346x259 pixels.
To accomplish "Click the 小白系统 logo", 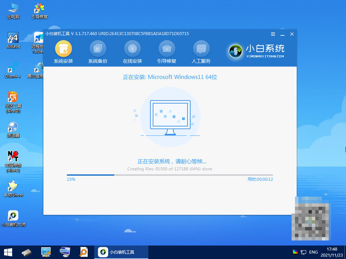I will 256,51.
